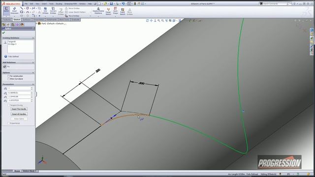Click the Reset All Handles button

click(x=19, y=114)
